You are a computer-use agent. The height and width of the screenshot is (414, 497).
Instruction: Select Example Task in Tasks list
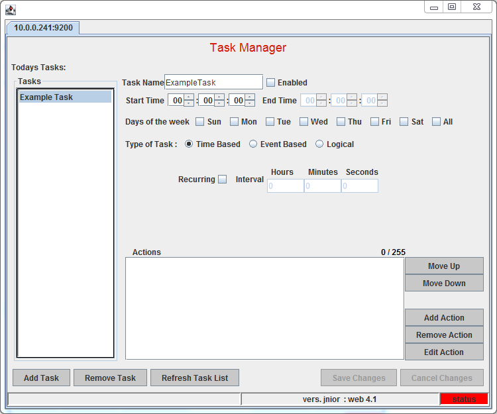(65, 97)
